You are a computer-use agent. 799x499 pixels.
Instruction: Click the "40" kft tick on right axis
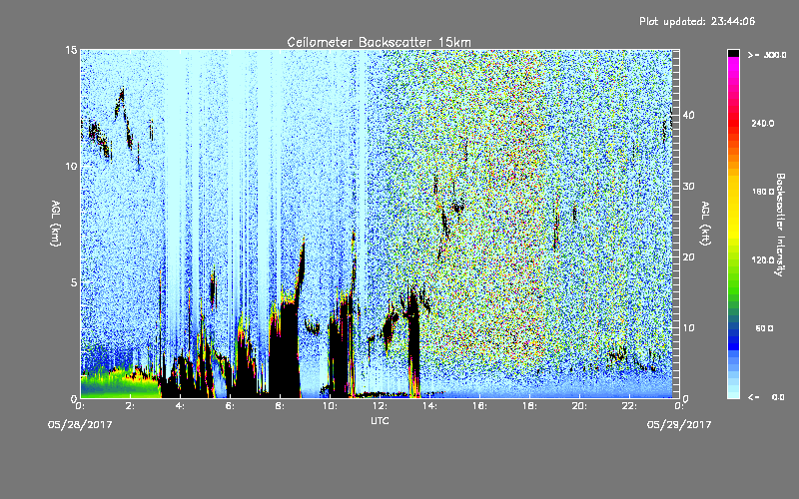pos(688,116)
